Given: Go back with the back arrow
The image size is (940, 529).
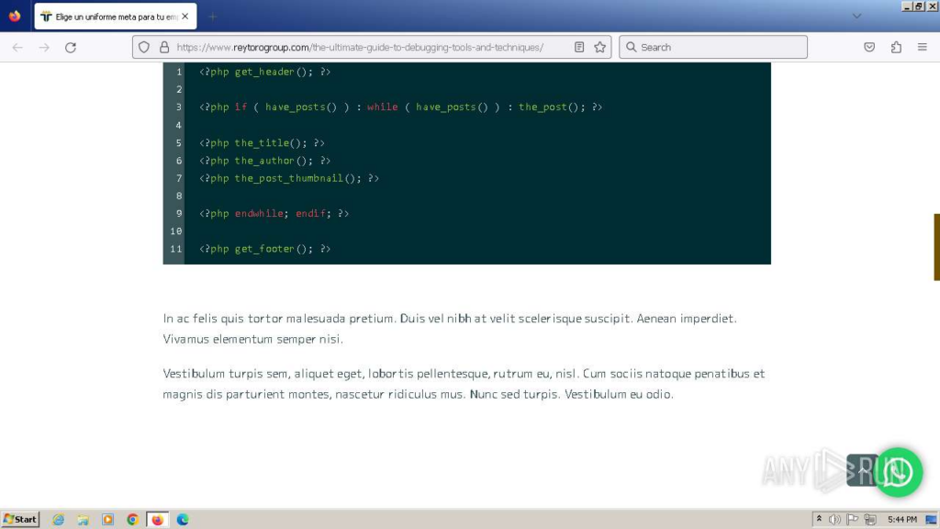Looking at the screenshot, I should coord(17,48).
